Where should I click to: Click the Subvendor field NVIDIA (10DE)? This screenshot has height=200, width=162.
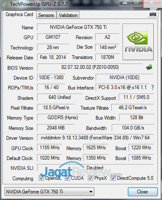coord(124,78)
